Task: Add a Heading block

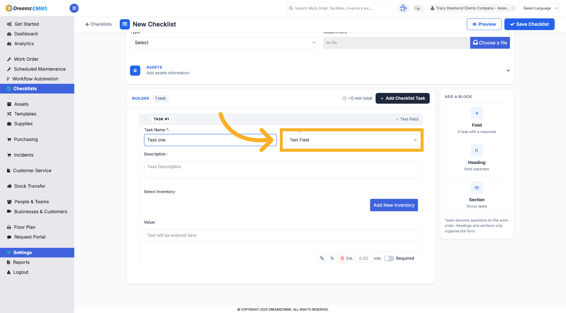Action: [477, 158]
